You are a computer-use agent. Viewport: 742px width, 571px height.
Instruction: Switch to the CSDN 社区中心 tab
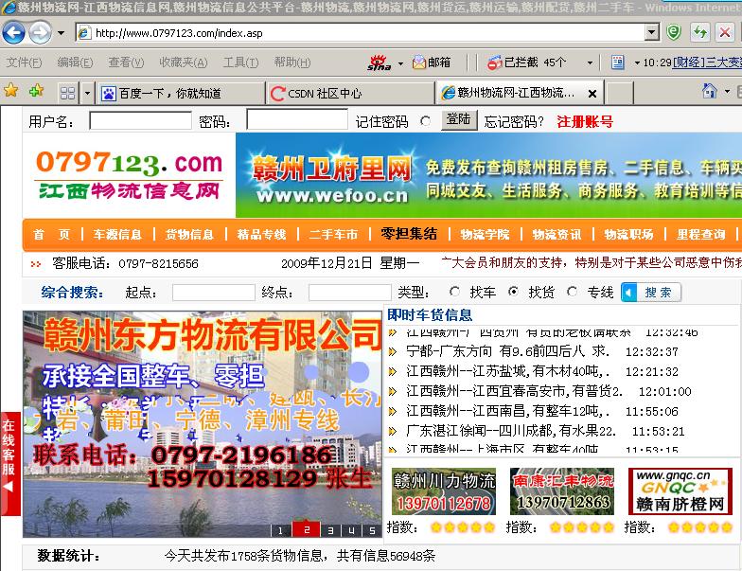pos(350,93)
